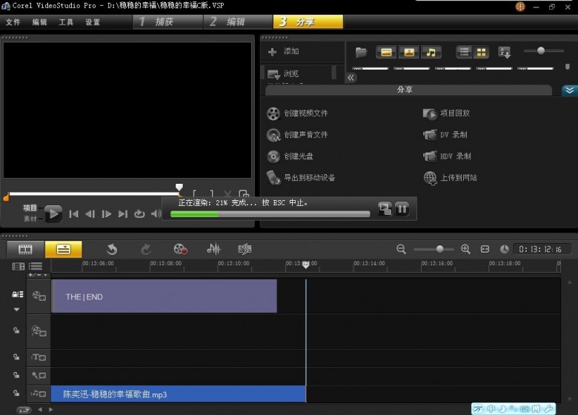Pause the rendering with the pause button

point(402,209)
